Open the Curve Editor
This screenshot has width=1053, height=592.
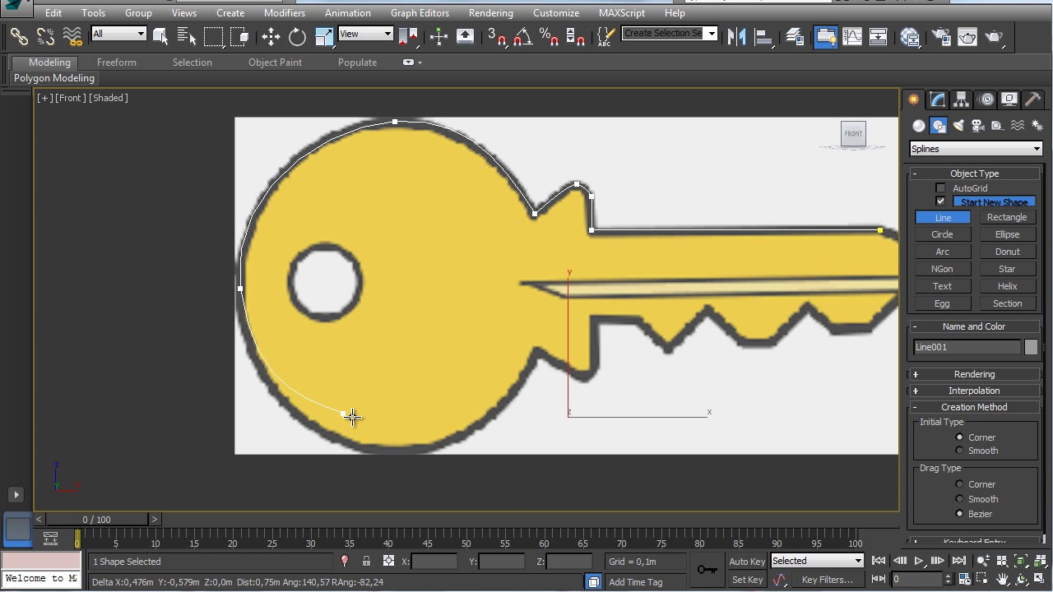tap(851, 36)
